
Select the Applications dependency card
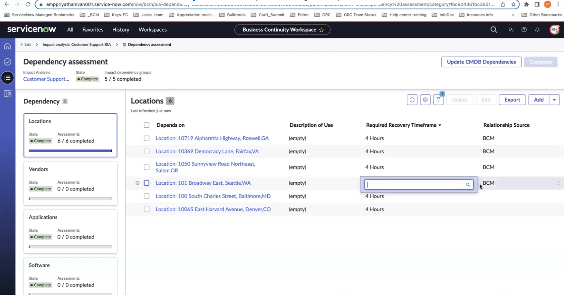point(70,231)
